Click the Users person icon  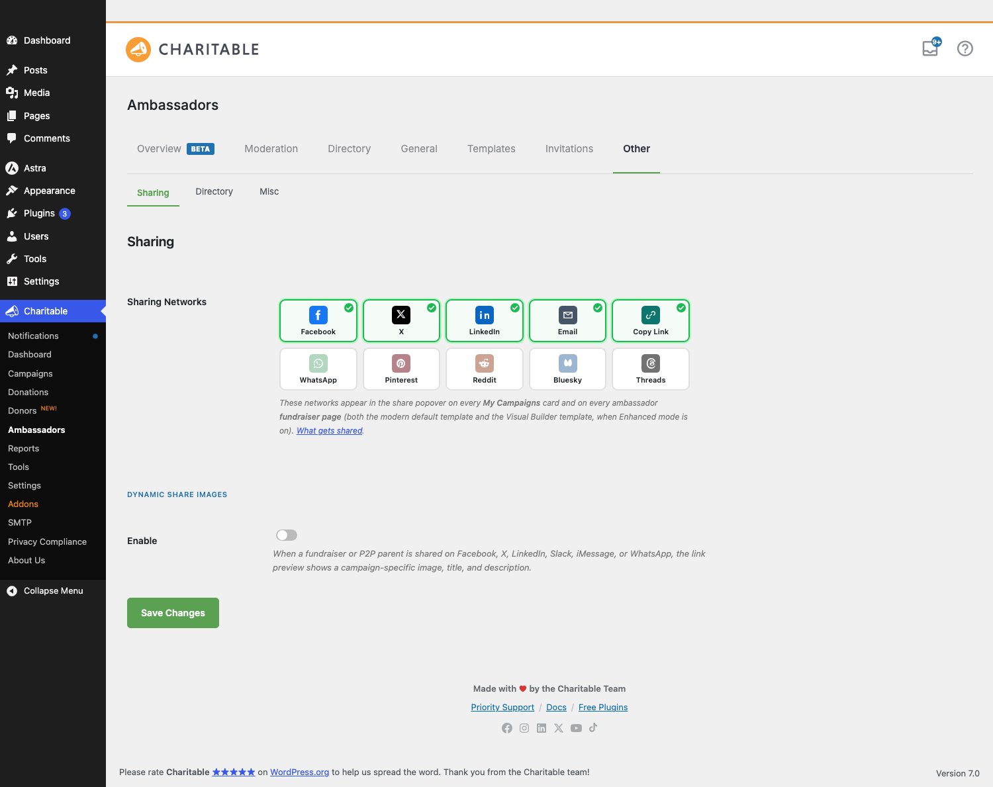(12, 236)
